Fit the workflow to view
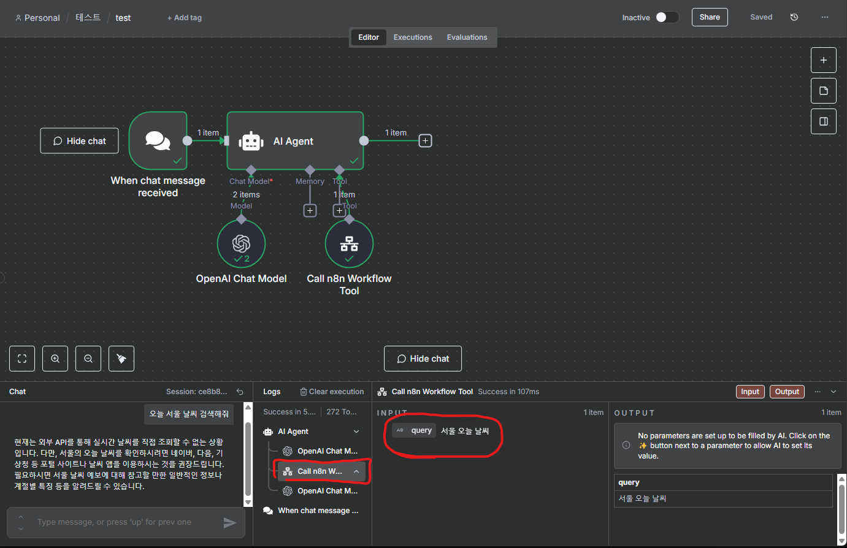The width and height of the screenshot is (847, 548). (x=22, y=359)
